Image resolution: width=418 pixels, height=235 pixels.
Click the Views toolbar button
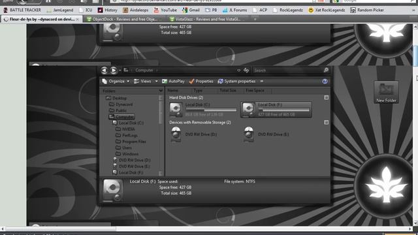[x=142, y=81]
